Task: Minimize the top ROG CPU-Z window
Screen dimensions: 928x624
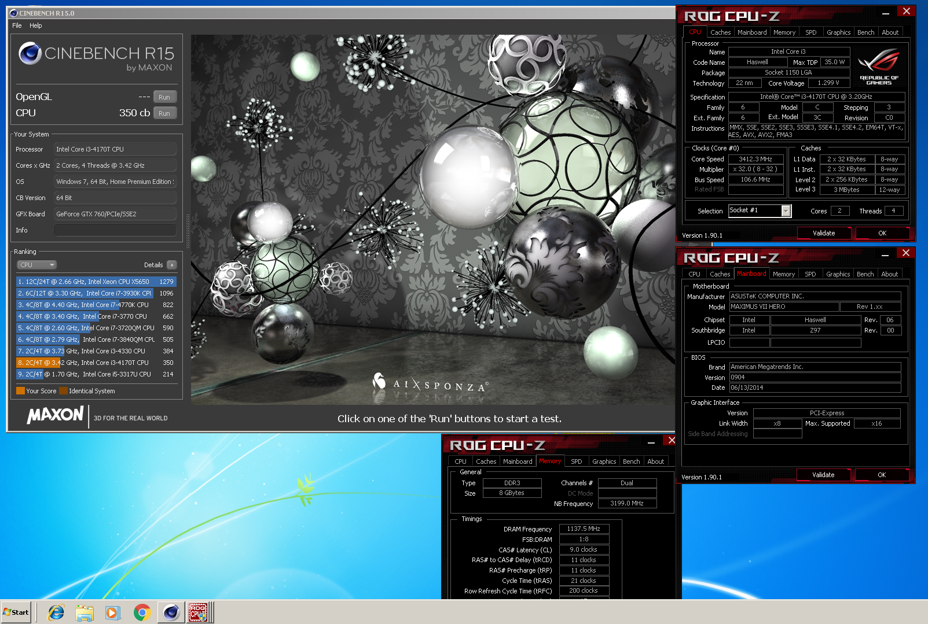Action: [x=886, y=13]
